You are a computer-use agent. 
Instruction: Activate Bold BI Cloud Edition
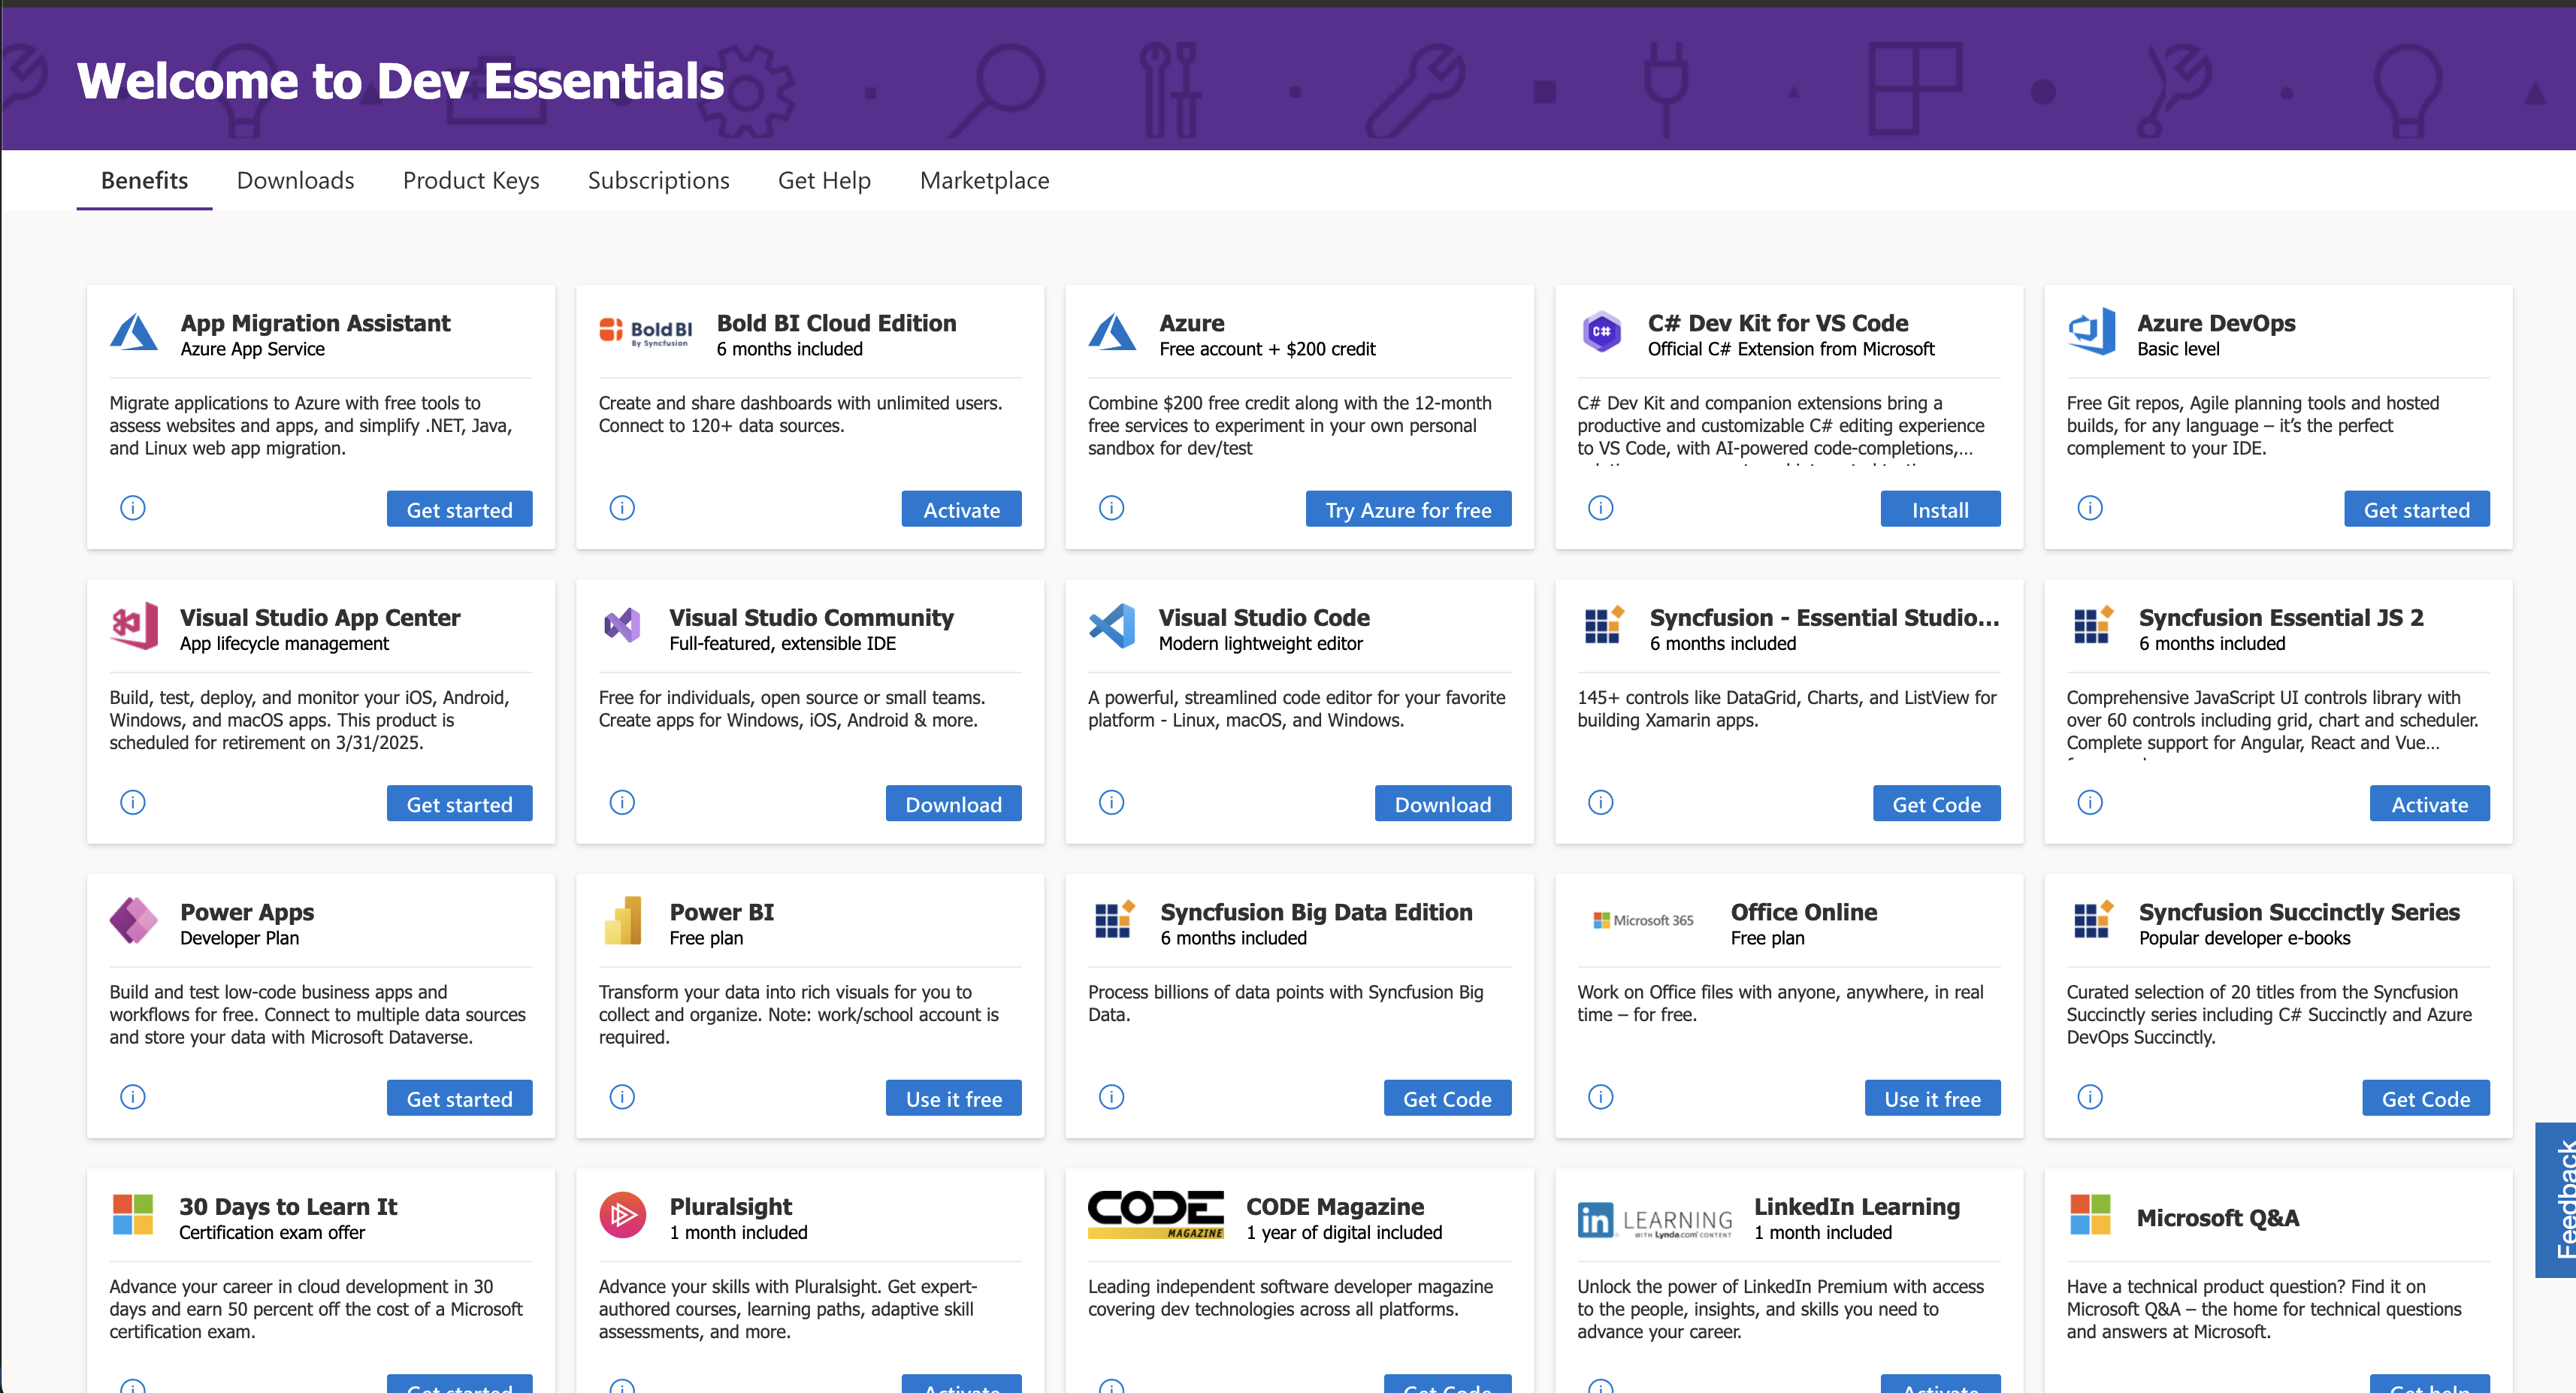click(x=961, y=510)
